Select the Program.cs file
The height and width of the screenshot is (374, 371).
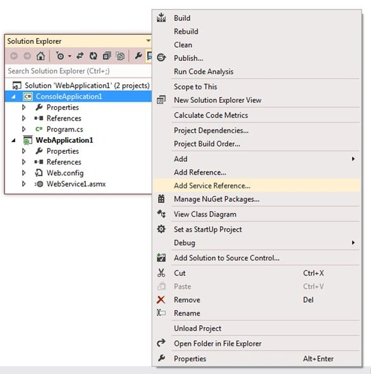65,130
